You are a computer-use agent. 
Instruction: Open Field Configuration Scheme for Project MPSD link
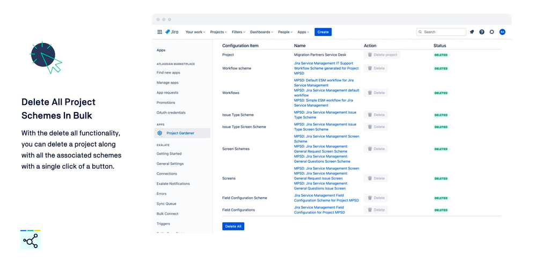click(x=326, y=198)
